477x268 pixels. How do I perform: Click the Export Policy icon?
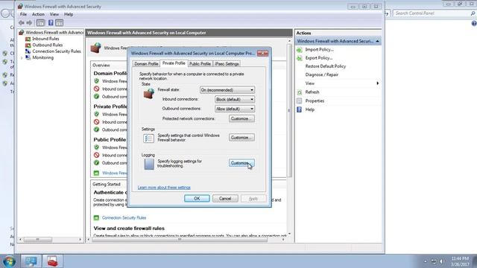click(x=300, y=58)
